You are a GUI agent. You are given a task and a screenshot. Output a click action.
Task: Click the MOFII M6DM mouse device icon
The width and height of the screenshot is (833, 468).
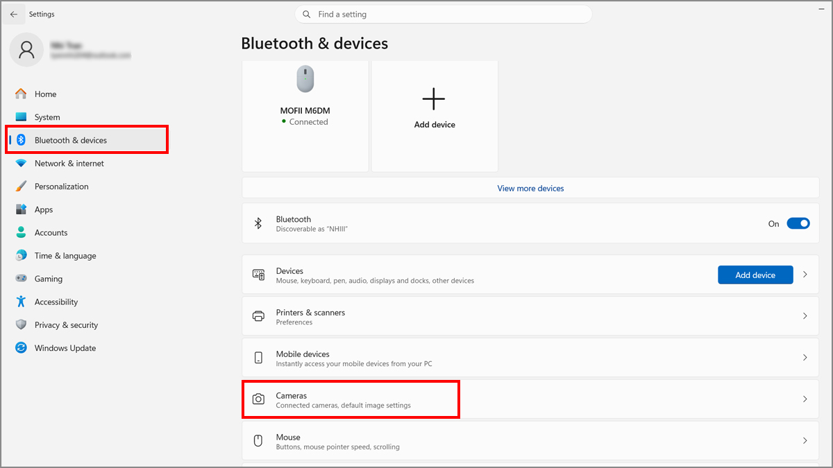pyautogui.click(x=305, y=79)
